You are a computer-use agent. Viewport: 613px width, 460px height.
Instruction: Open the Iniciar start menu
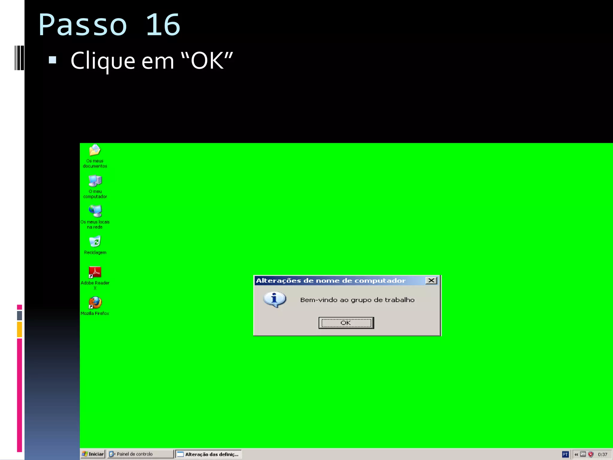[x=93, y=454]
